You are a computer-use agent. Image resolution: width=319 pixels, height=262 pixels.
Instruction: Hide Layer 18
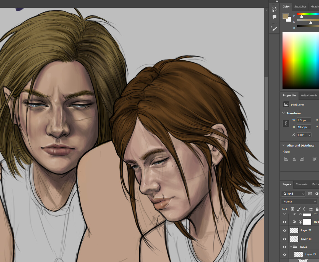pos(285,239)
